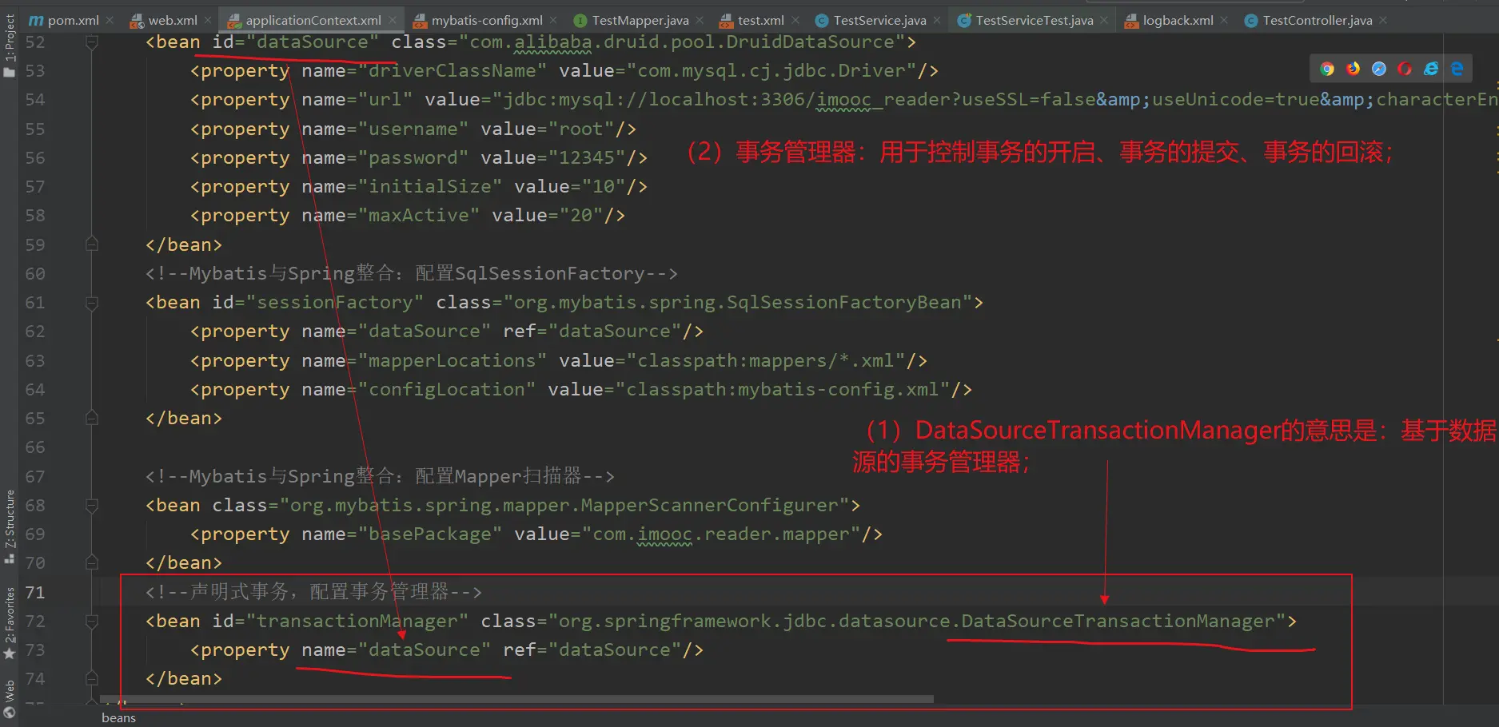Open preview in Safari browser icon
The image size is (1499, 727).
(1379, 69)
